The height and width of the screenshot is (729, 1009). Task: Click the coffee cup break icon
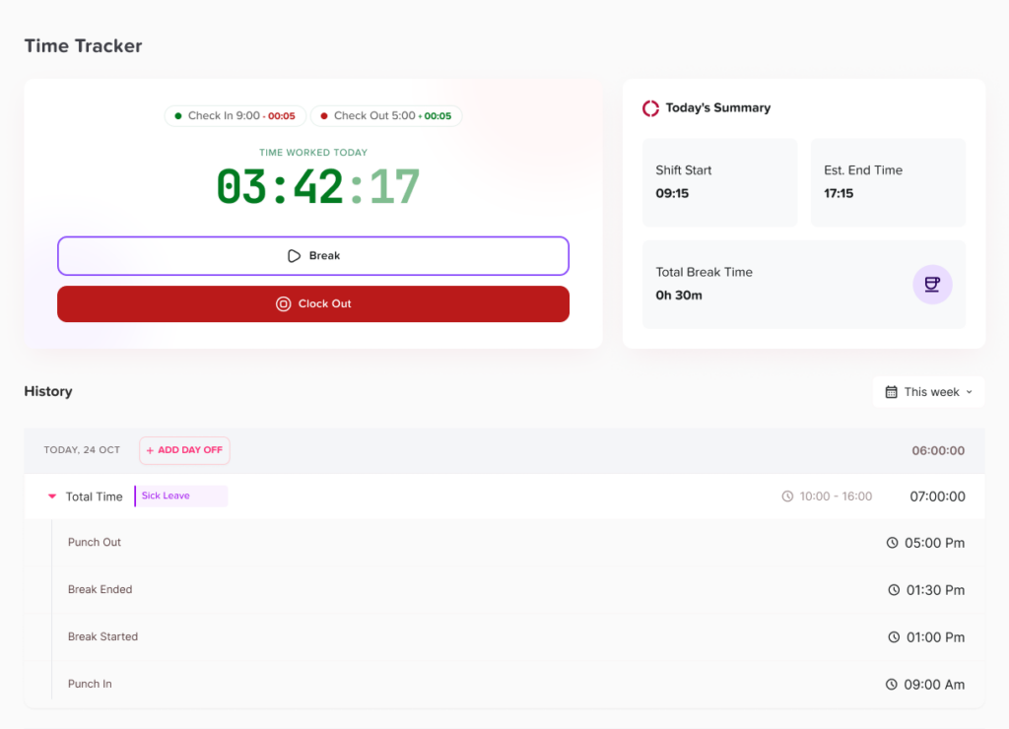(x=932, y=285)
